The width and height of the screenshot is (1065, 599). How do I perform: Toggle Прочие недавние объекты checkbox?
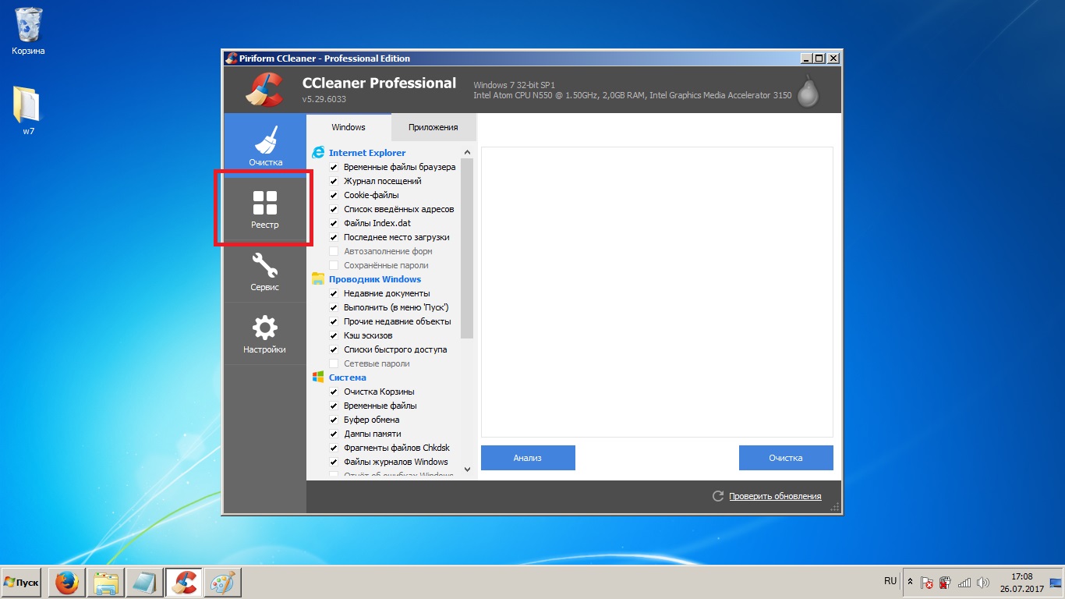pyautogui.click(x=334, y=321)
